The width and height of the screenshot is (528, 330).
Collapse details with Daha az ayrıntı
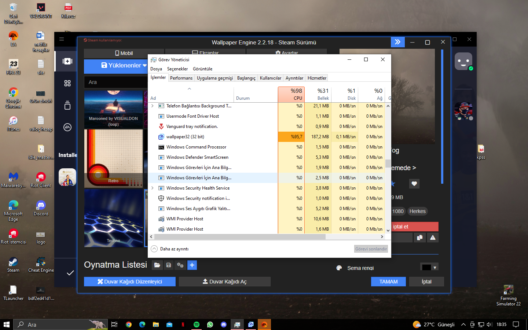pyautogui.click(x=170, y=249)
